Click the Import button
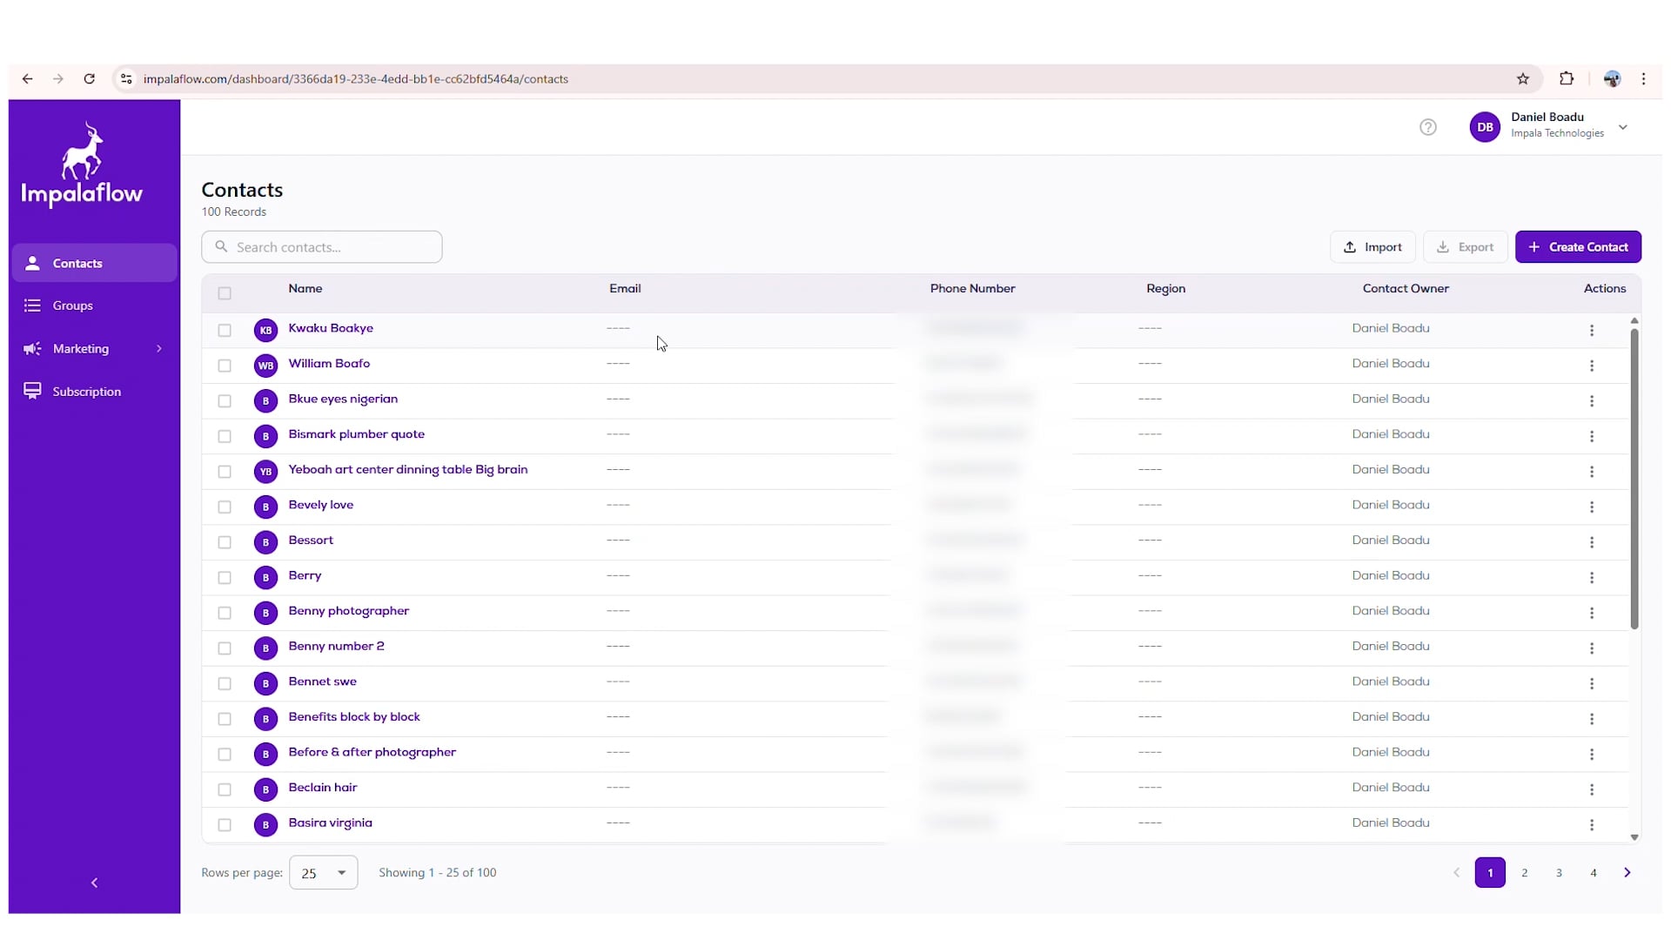 tap(1372, 247)
